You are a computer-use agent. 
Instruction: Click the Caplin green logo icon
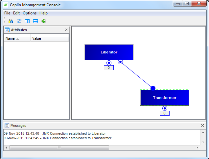[6, 5]
